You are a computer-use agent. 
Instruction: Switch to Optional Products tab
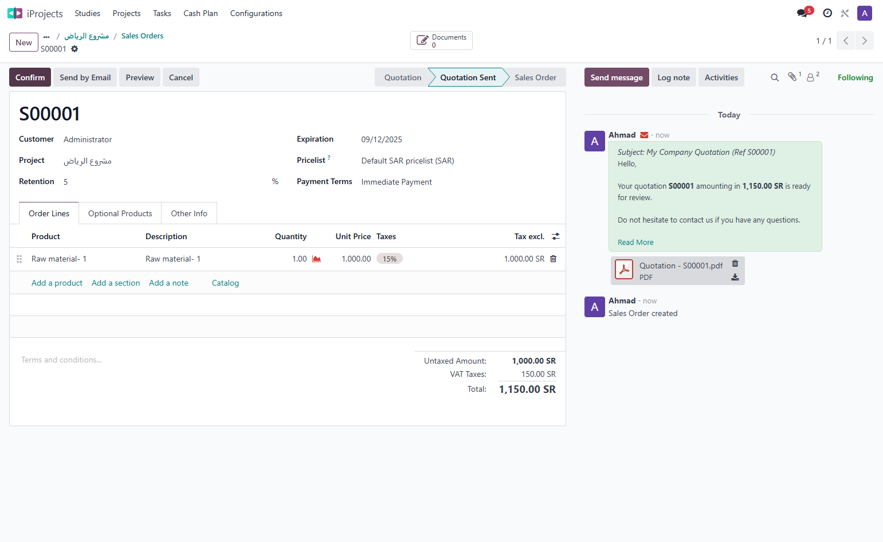[x=120, y=213]
